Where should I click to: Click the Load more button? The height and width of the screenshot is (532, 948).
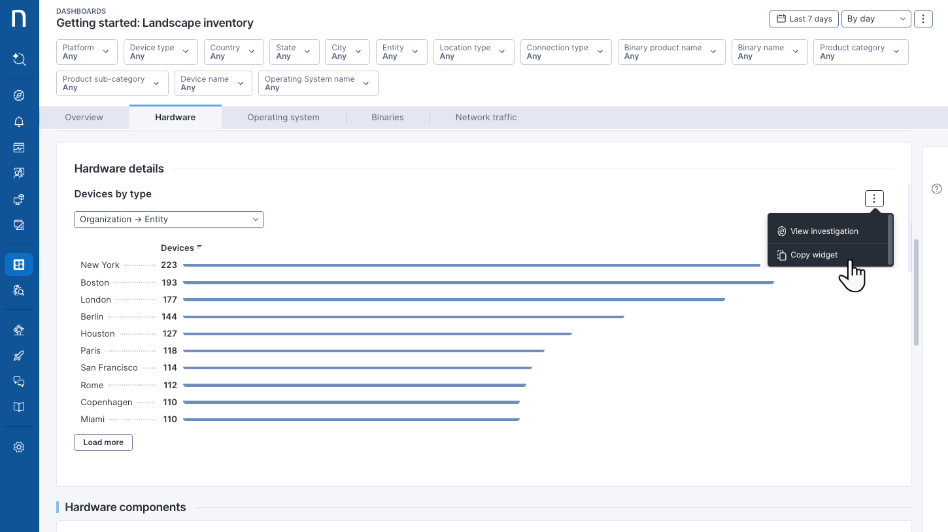coord(103,442)
